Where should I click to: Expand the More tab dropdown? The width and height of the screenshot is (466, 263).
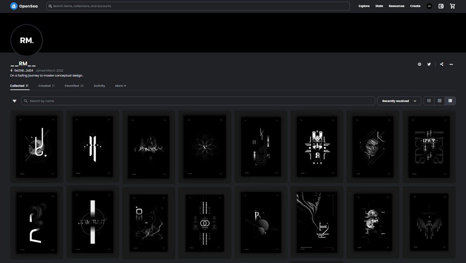click(120, 85)
